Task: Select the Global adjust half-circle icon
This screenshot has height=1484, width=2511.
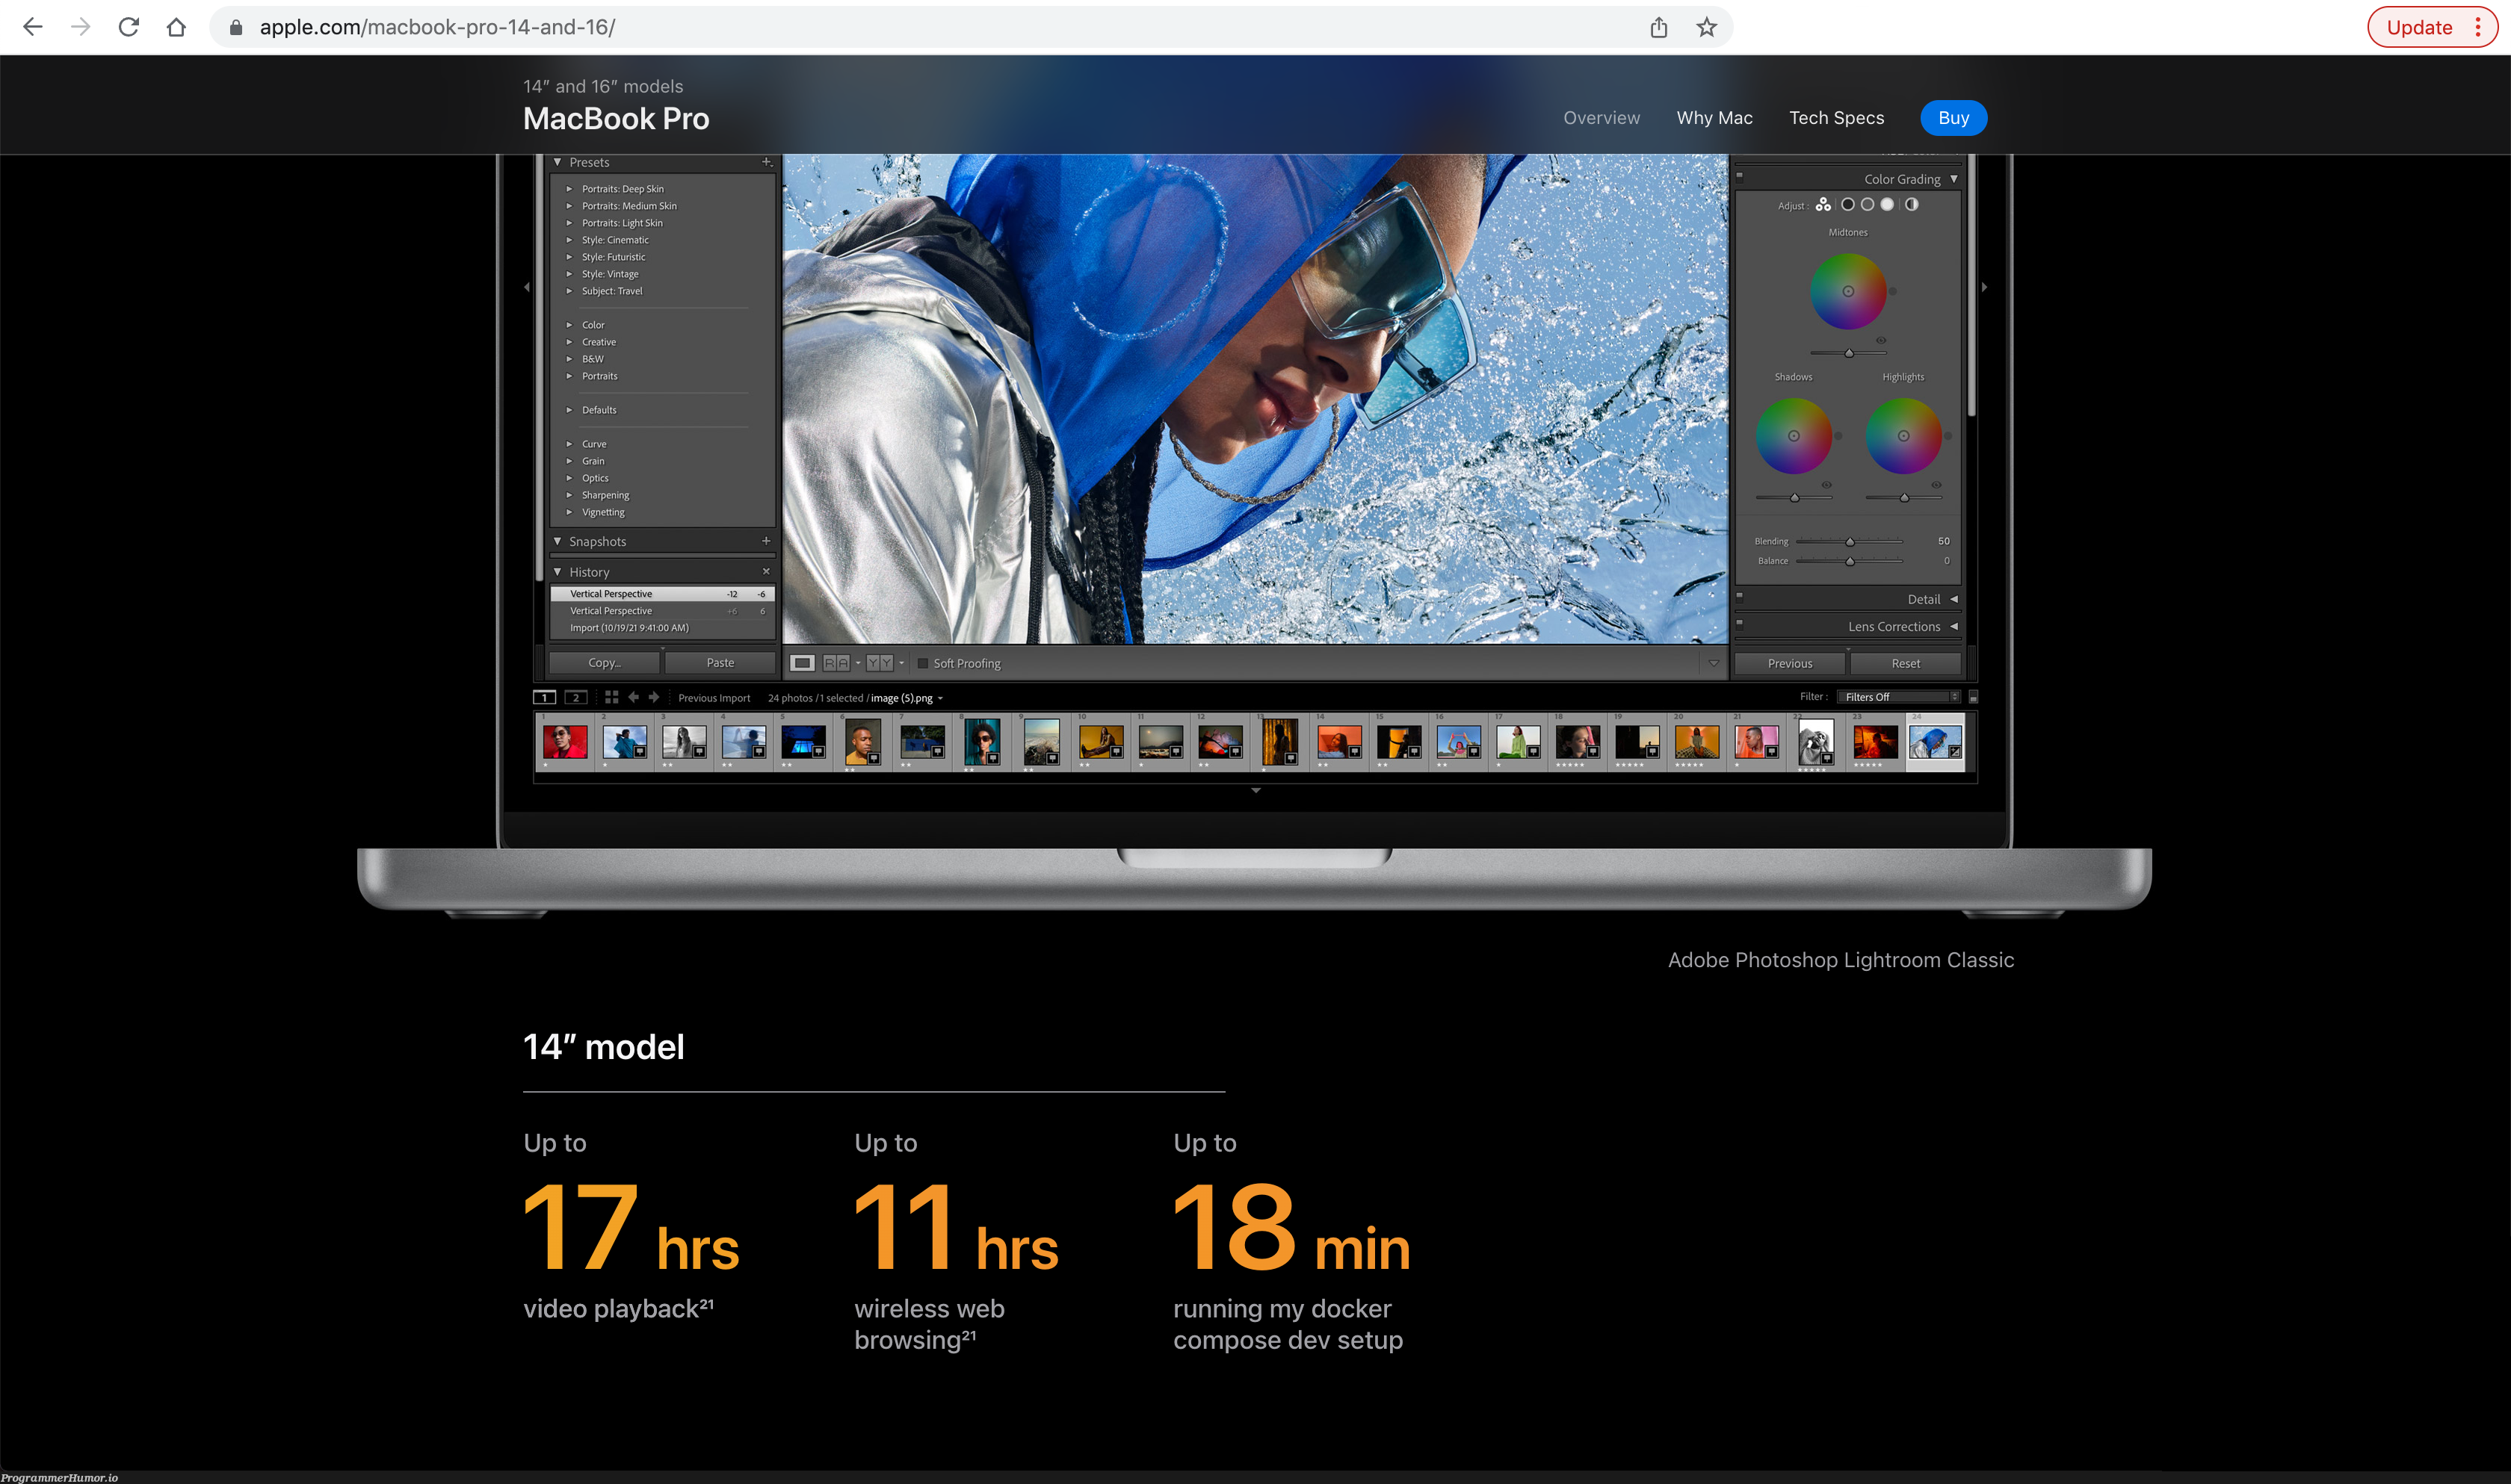Action: (x=1912, y=204)
